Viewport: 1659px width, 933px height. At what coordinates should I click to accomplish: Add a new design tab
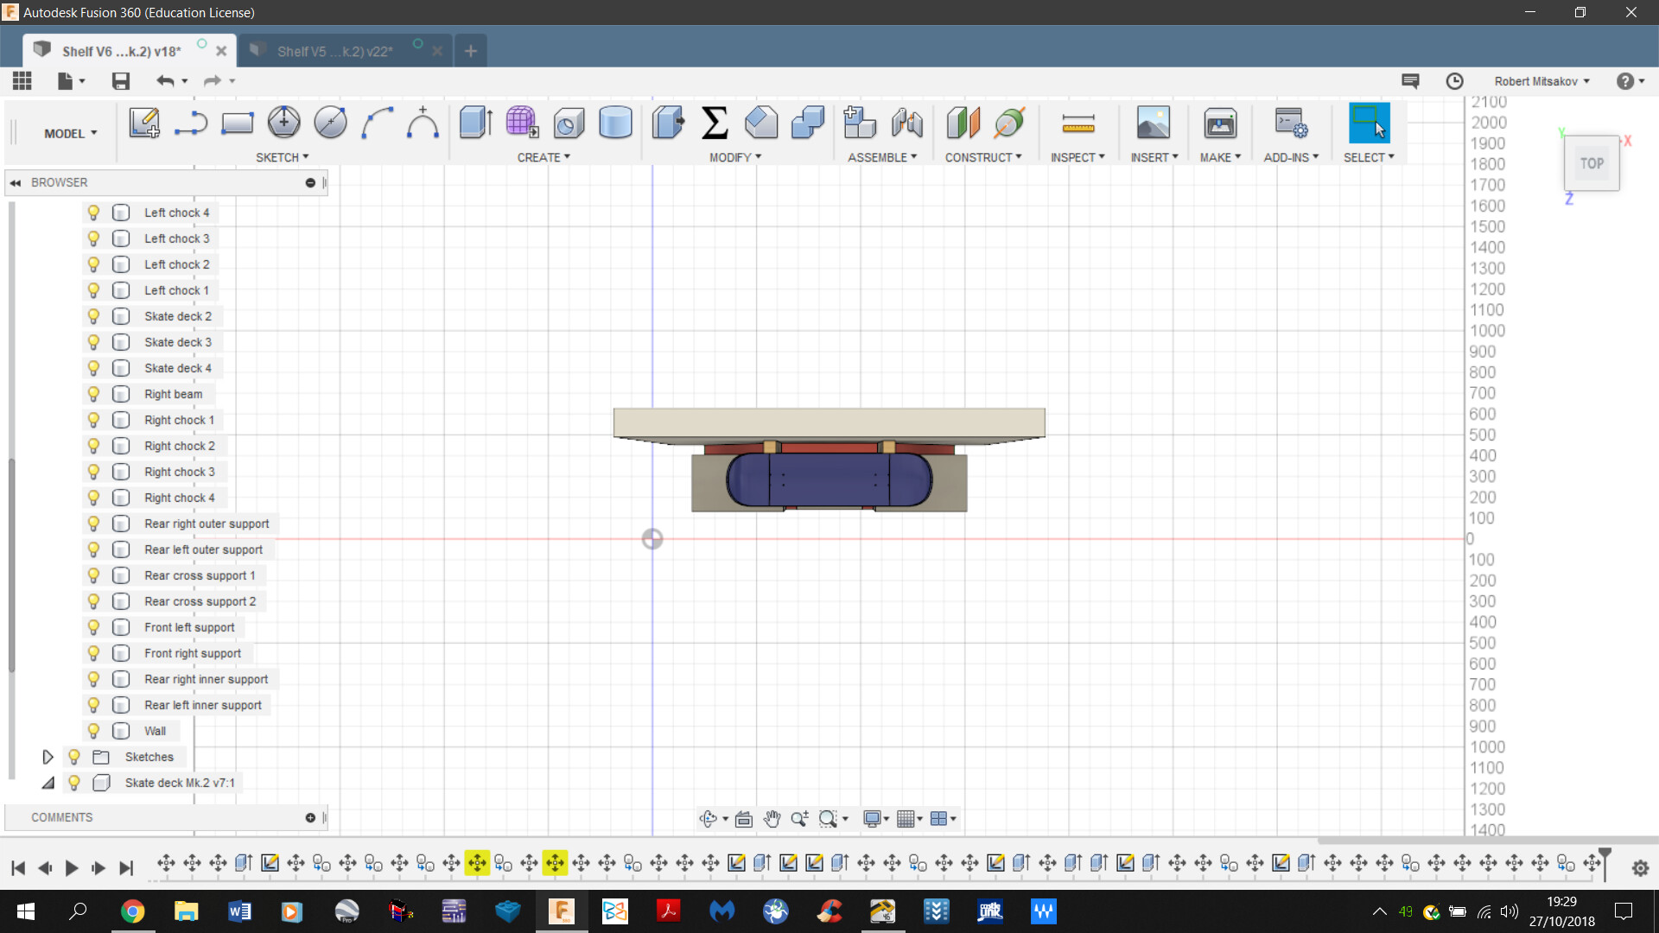470,51
